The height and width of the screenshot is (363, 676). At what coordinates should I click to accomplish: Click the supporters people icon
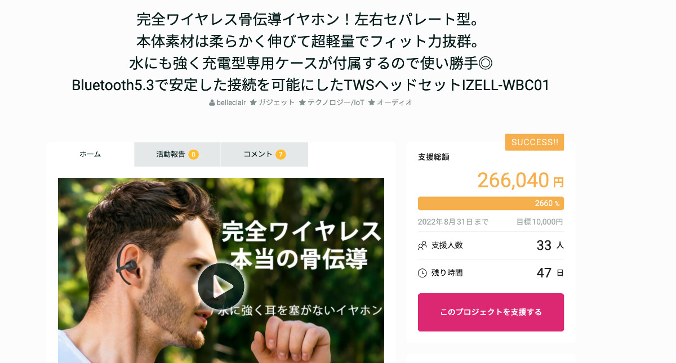pyautogui.click(x=422, y=245)
